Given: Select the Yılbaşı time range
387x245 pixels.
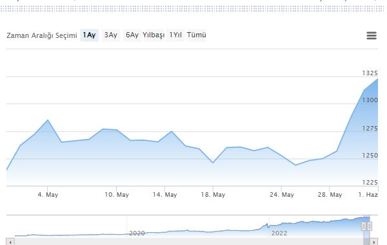Looking at the screenshot, I should click(154, 35).
